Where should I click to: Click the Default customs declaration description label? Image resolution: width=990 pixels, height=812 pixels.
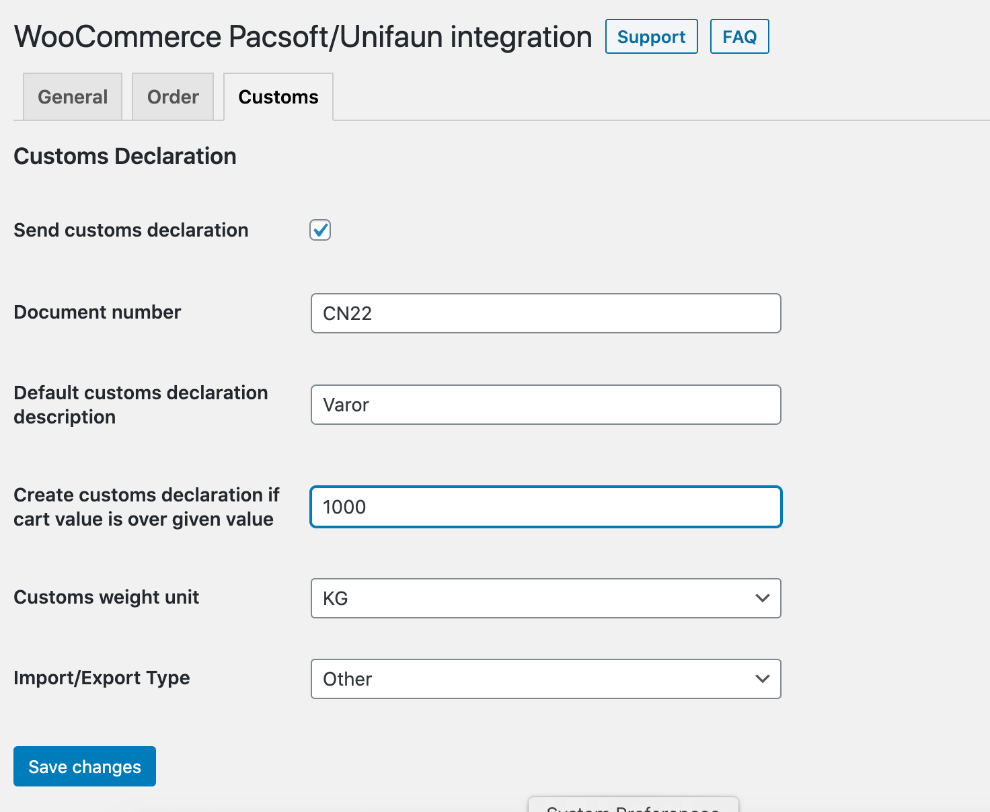(x=141, y=405)
